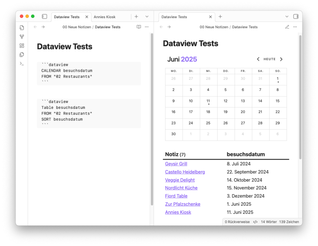Viewport: 318px width, 246px height.
Task: Open more options in right pane
Action: (295, 27)
